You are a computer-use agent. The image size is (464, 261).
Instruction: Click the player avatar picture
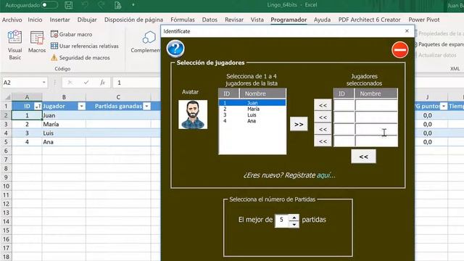tap(193, 115)
